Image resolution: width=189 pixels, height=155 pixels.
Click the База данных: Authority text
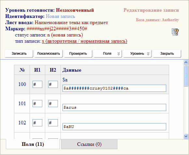click(x=157, y=20)
